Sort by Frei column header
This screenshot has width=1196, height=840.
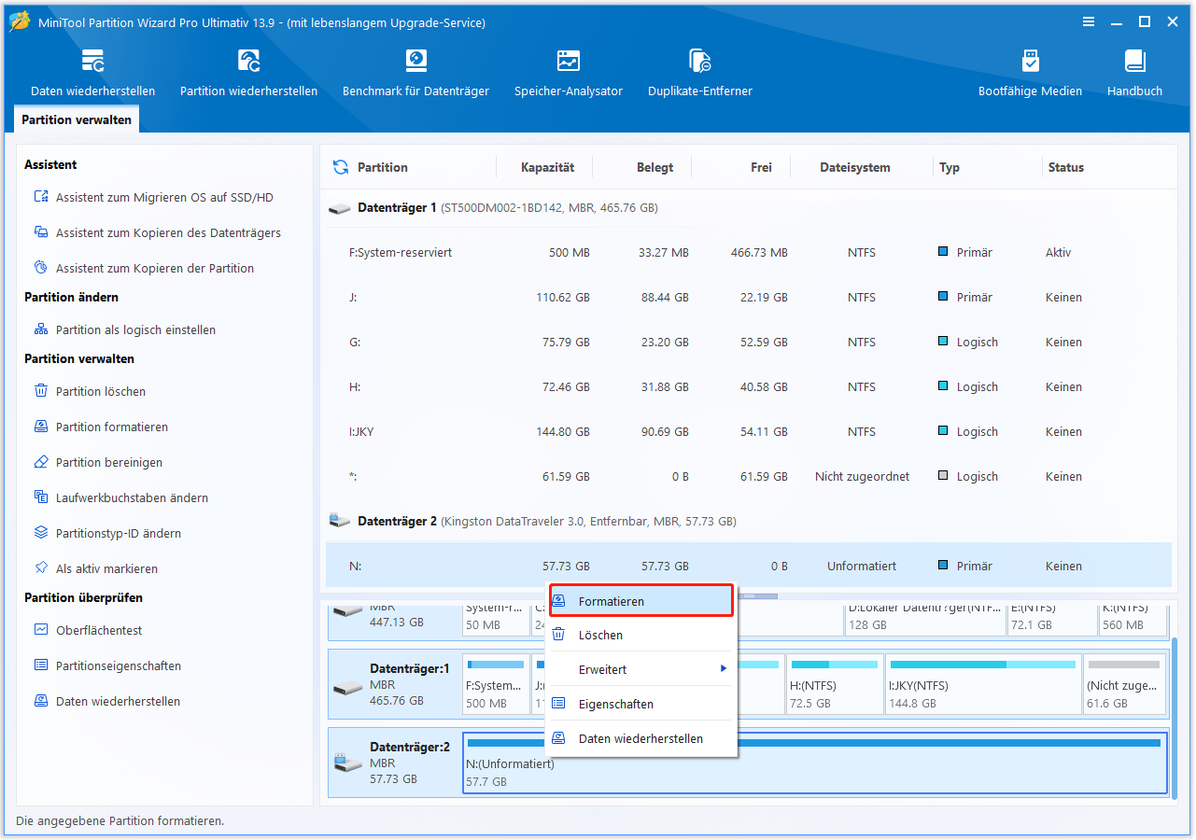[x=761, y=168]
